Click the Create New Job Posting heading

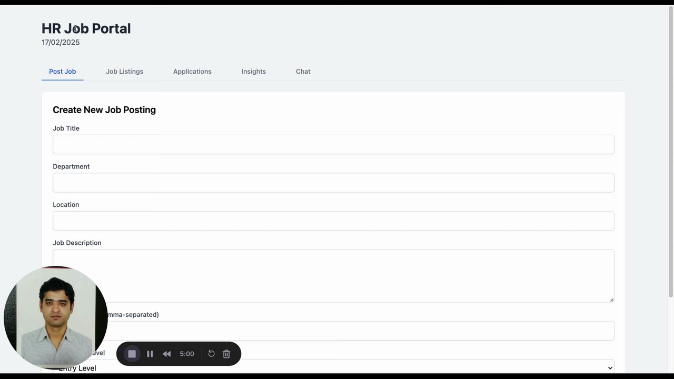pos(104,110)
